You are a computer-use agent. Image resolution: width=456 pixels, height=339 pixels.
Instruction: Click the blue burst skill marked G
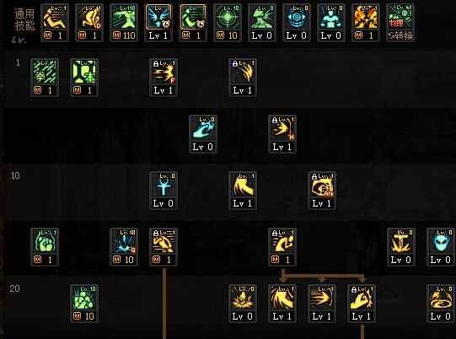pyautogui.click(x=124, y=247)
